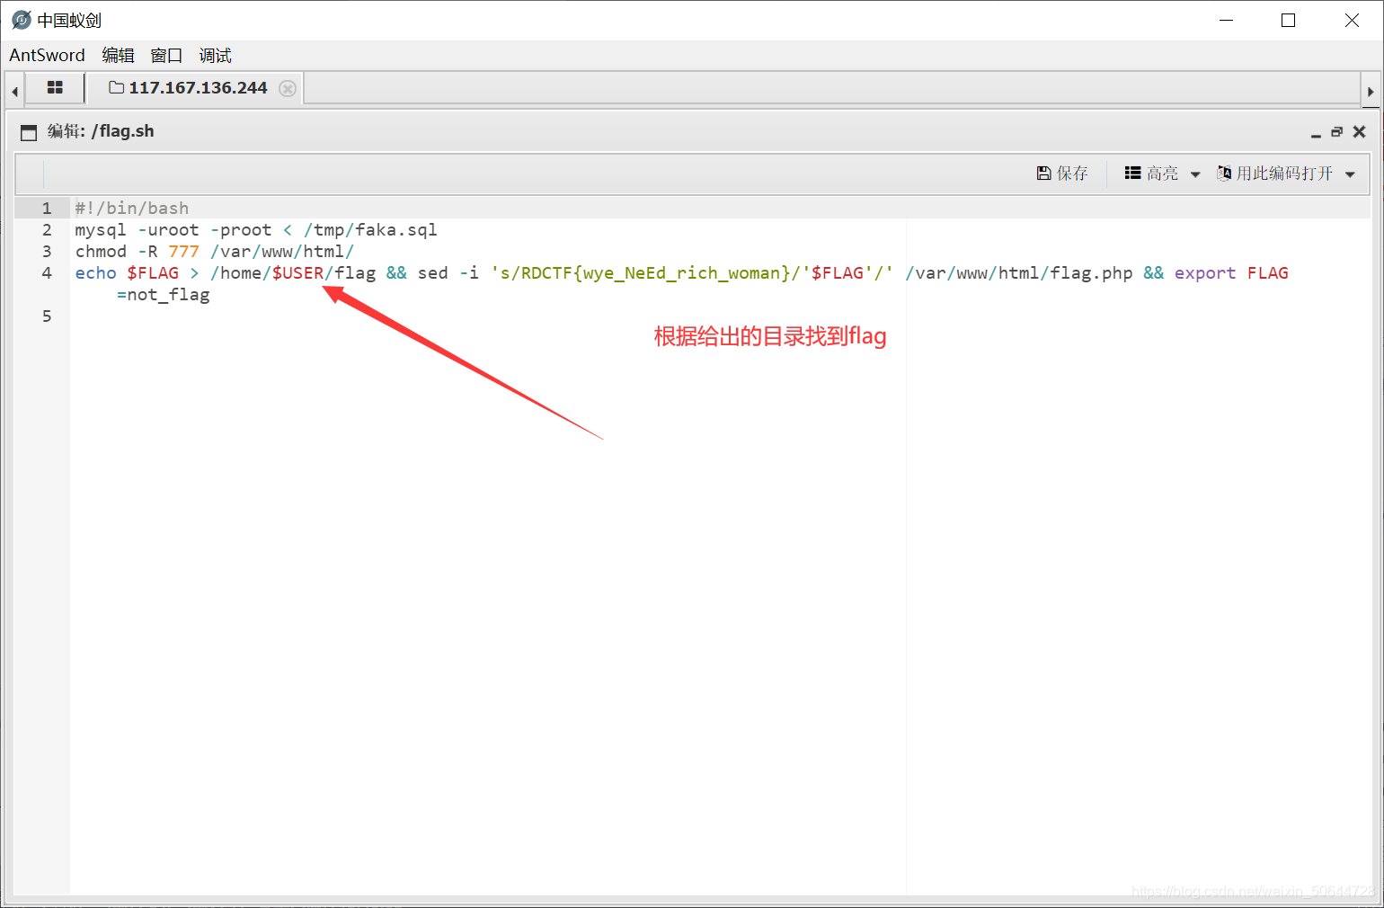The height and width of the screenshot is (908, 1384).
Task: Open the 编辑 menu
Action: tap(118, 56)
